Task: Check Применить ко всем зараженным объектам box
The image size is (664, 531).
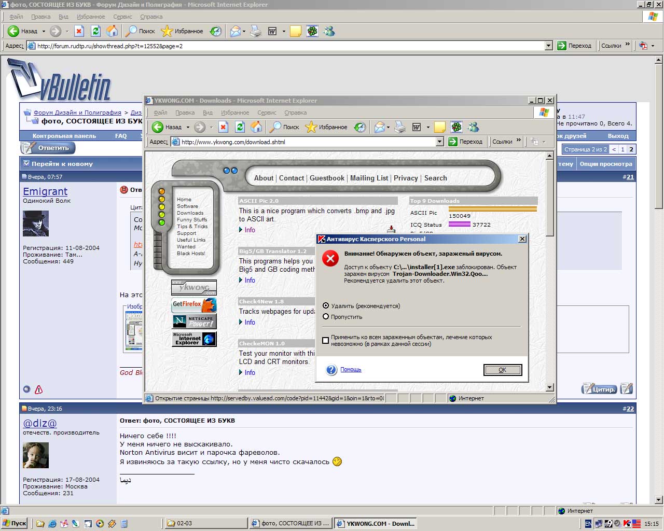Action: click(326, 341)
